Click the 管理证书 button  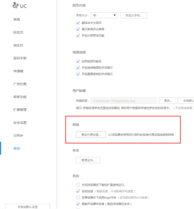click(x=88, y=160)
